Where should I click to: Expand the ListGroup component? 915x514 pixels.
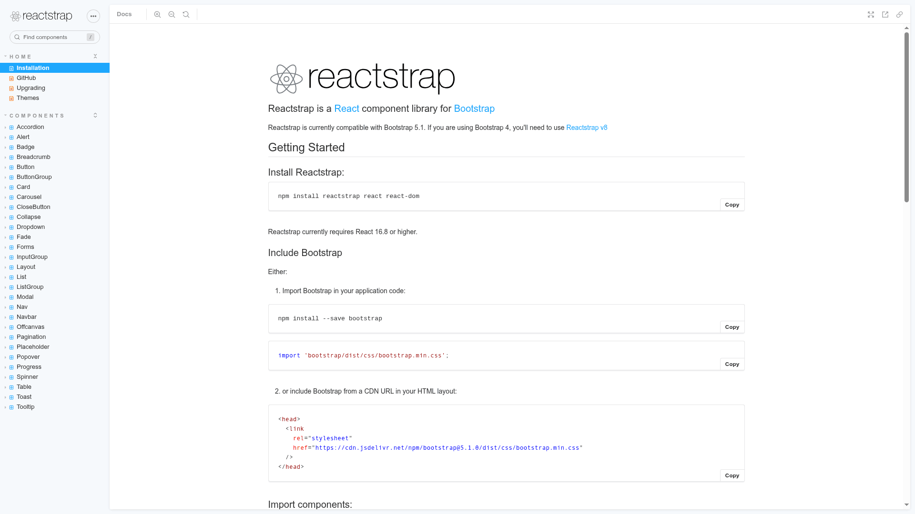point(55,287)
